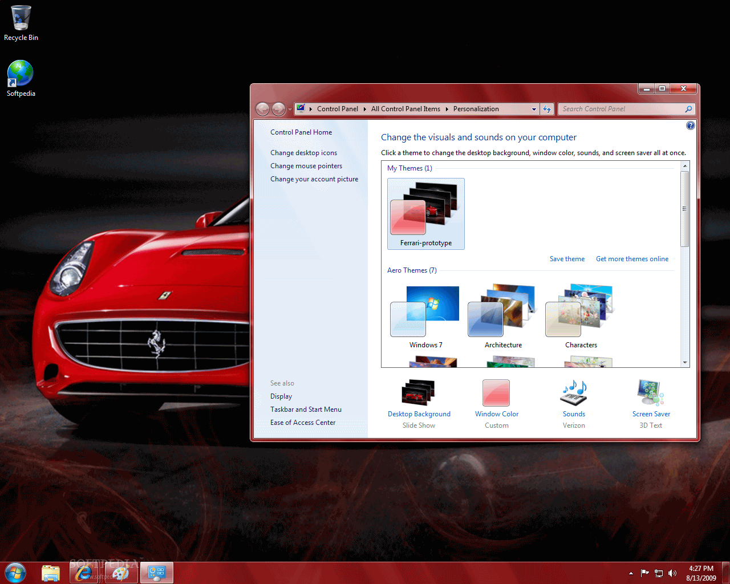The height and width of the screenshot is (584, 730).
Task: Open Change your account picture link
Action: coord(314,179)
